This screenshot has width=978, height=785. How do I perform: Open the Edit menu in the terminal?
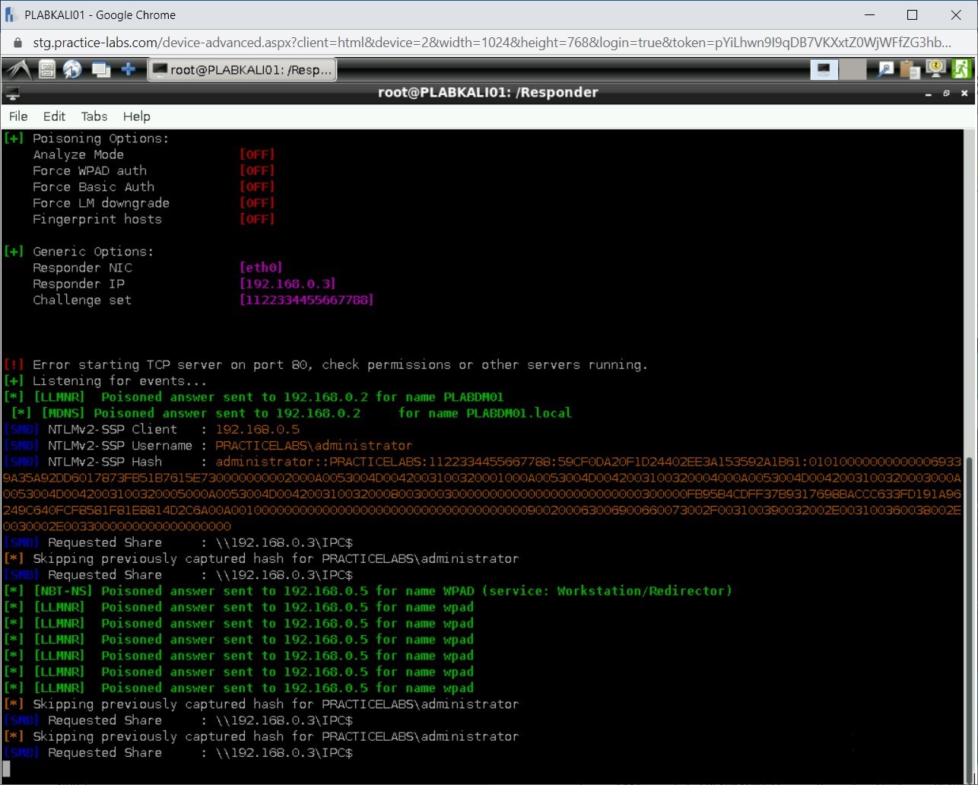(x=53, y=116)
